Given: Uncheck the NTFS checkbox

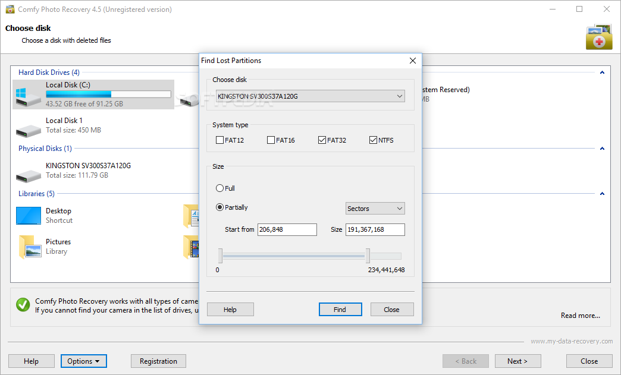Looking at the screenshot, I should pos(373,140).
